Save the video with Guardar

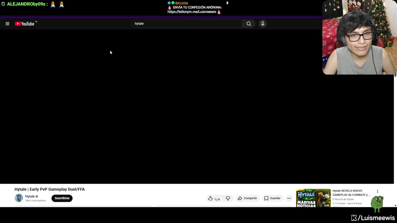pos(272,198)
